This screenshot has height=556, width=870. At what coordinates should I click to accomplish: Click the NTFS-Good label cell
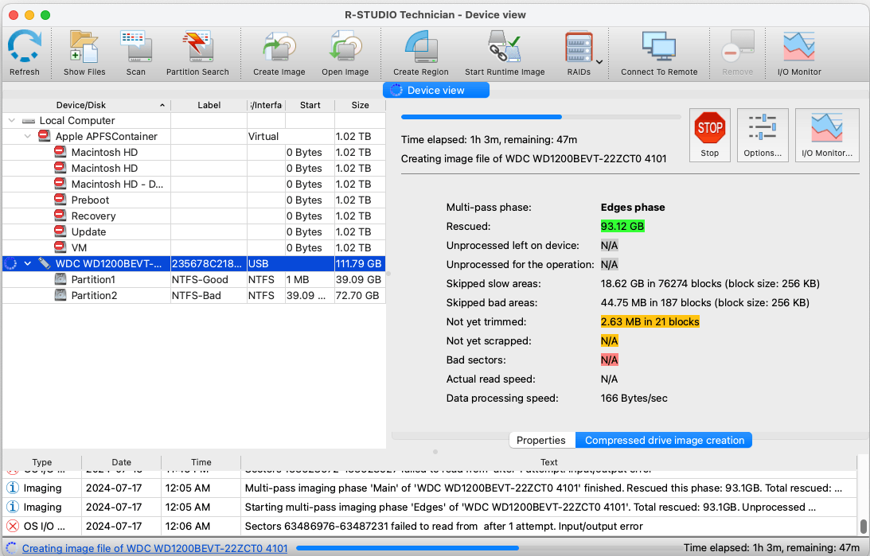[x=209, y=279]
